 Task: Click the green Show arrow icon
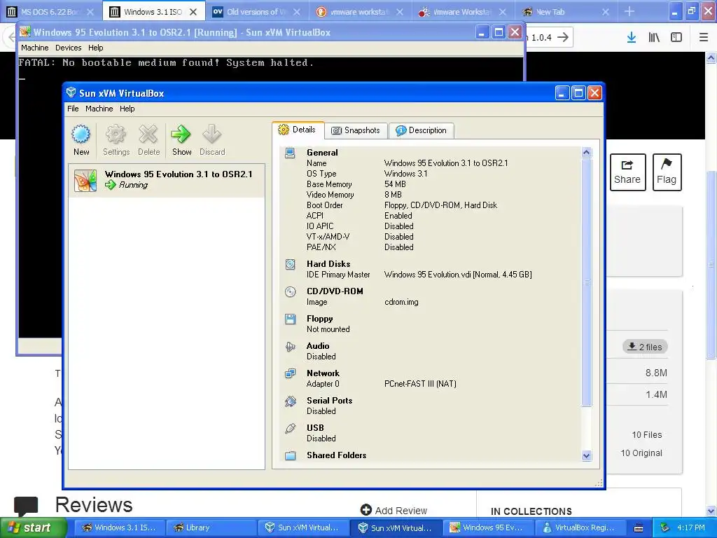coord(181,134)
